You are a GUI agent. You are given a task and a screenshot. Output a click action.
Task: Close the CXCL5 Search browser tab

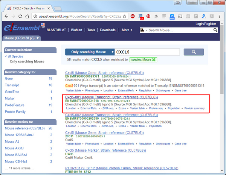pos(49,8)
